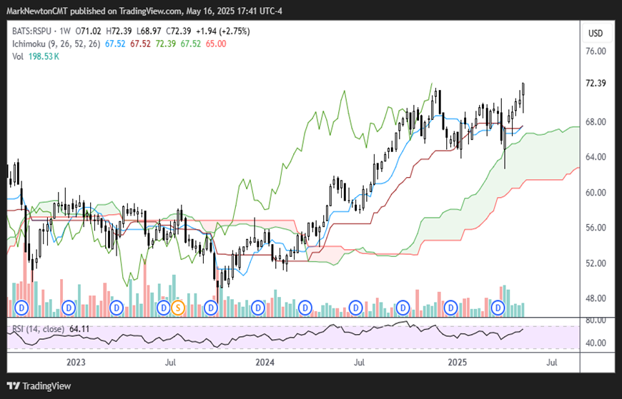Click the D dividend marker above the 2024 label
The height and width of the screenshot is (399, 622).
pyautogui.click(x=258, y=307)
